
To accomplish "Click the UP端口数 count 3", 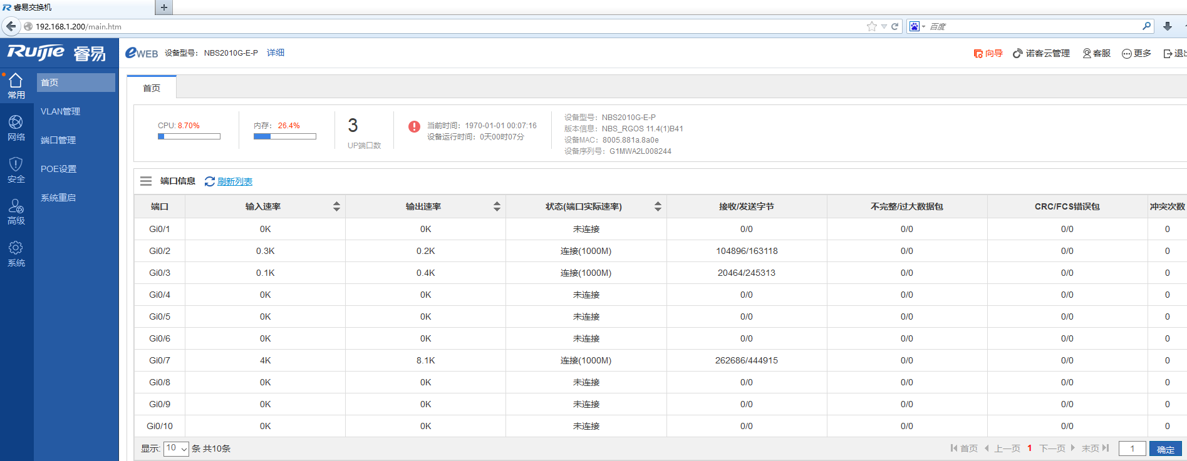I will 353,126.
